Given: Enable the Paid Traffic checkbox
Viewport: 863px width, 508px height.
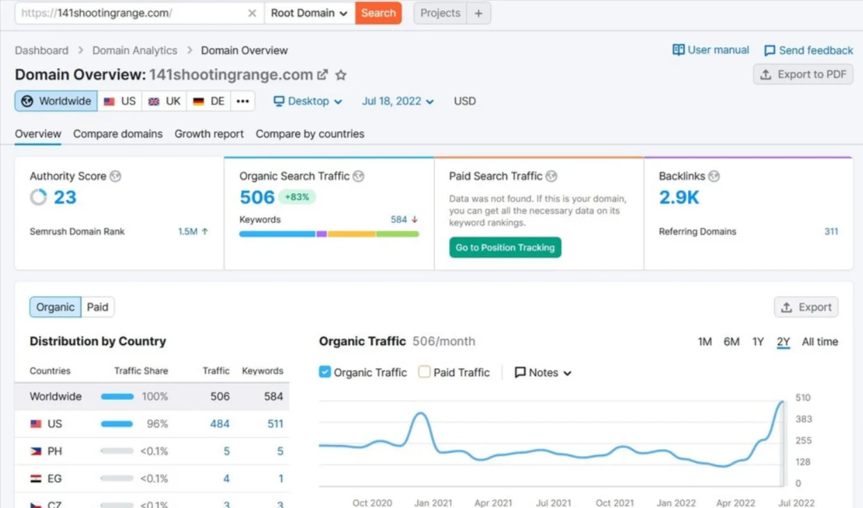Looking at the screenshot, I should pos(424,372).
